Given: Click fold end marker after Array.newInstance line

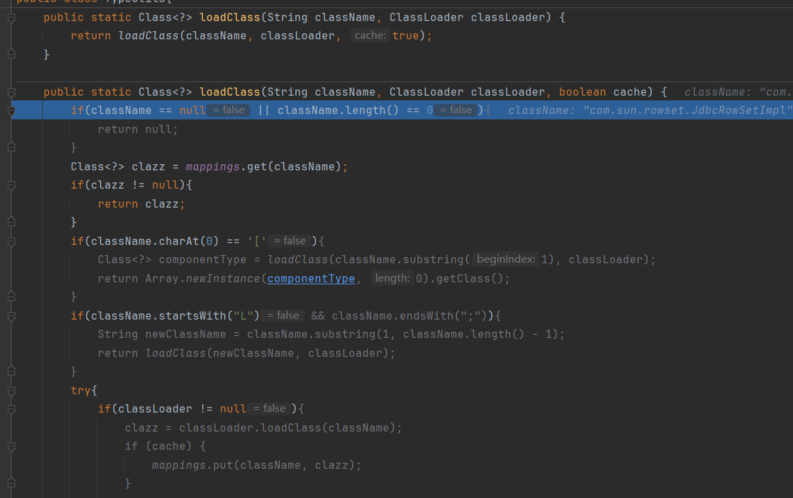Looking at the screenshot, I should point(11,296).
